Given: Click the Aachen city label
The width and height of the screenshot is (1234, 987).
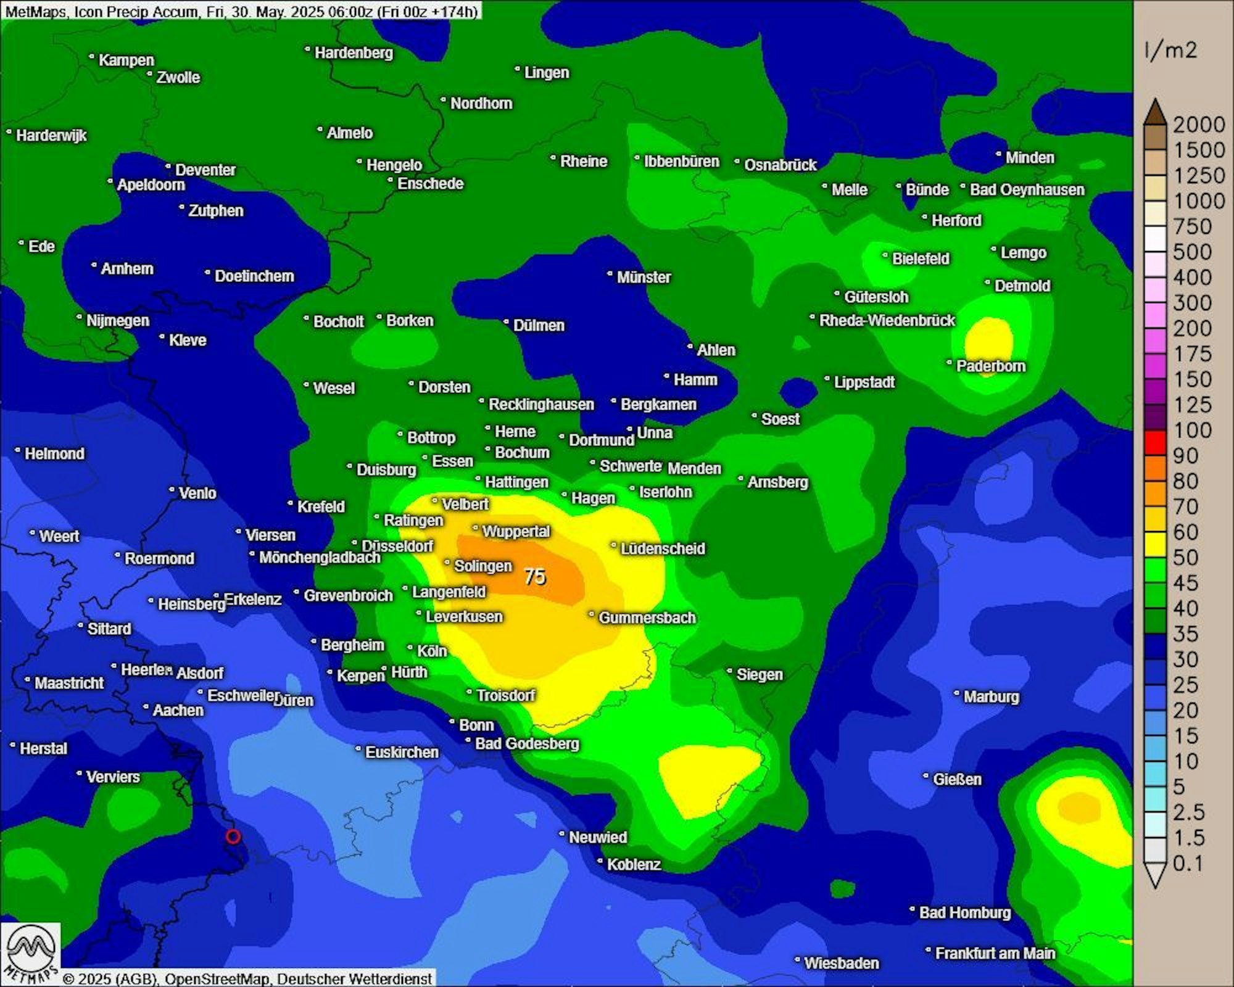Looking at the screenshot, I should point(178,710).
